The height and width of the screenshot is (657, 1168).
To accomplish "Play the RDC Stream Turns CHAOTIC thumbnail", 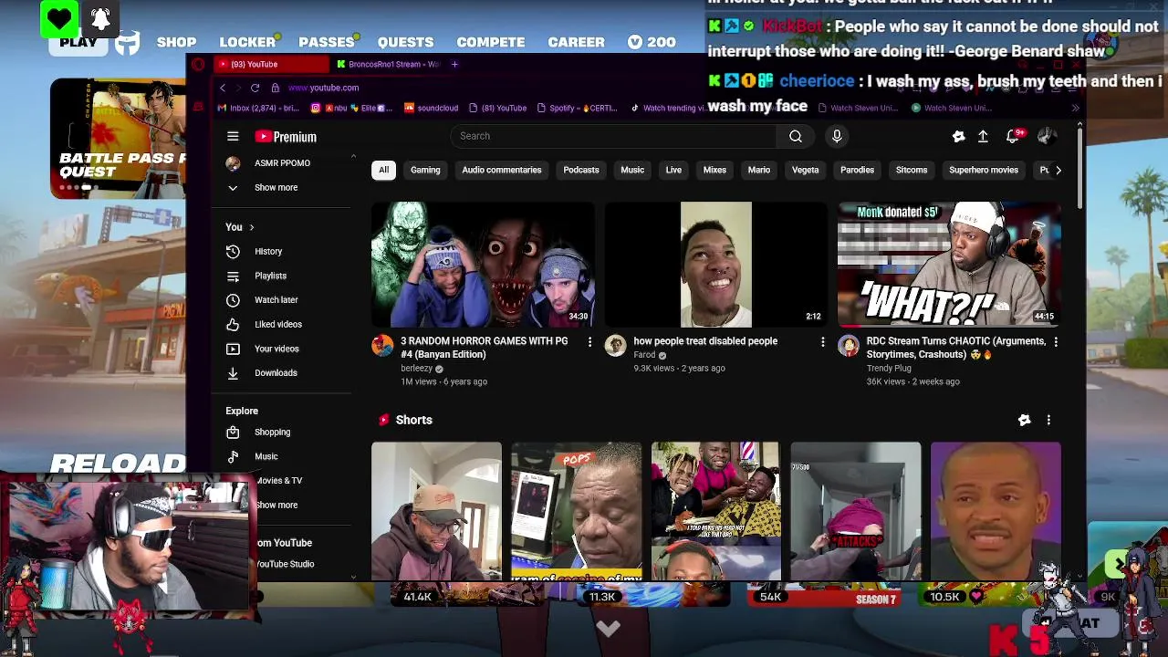I will coord(949,265).
